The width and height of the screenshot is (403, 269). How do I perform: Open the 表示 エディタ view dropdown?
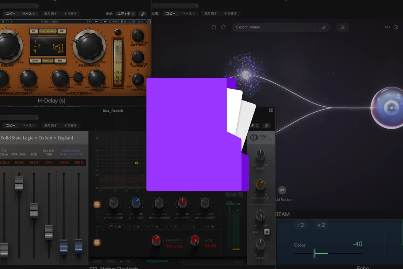coord(126,13)
